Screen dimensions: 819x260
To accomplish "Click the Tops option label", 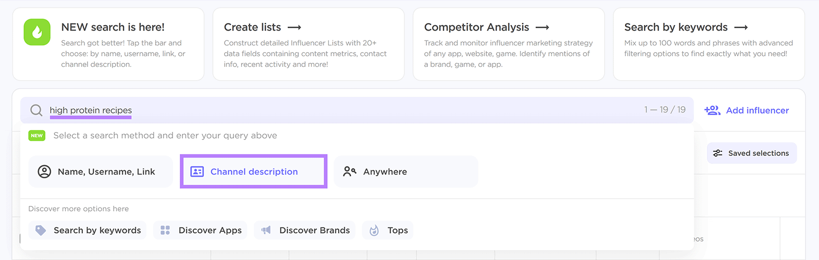I will tap(397, 230).
